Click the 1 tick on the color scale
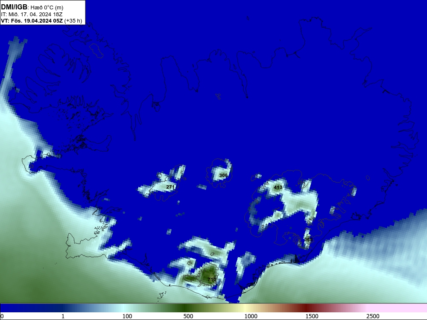 click(63, 316)
